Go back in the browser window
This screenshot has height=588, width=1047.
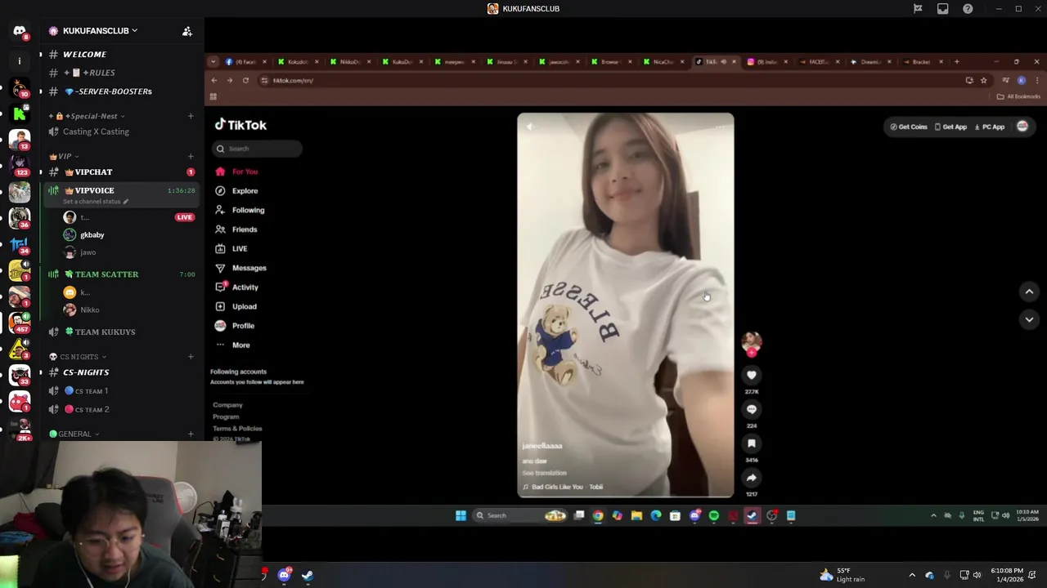tap(214, 80)
